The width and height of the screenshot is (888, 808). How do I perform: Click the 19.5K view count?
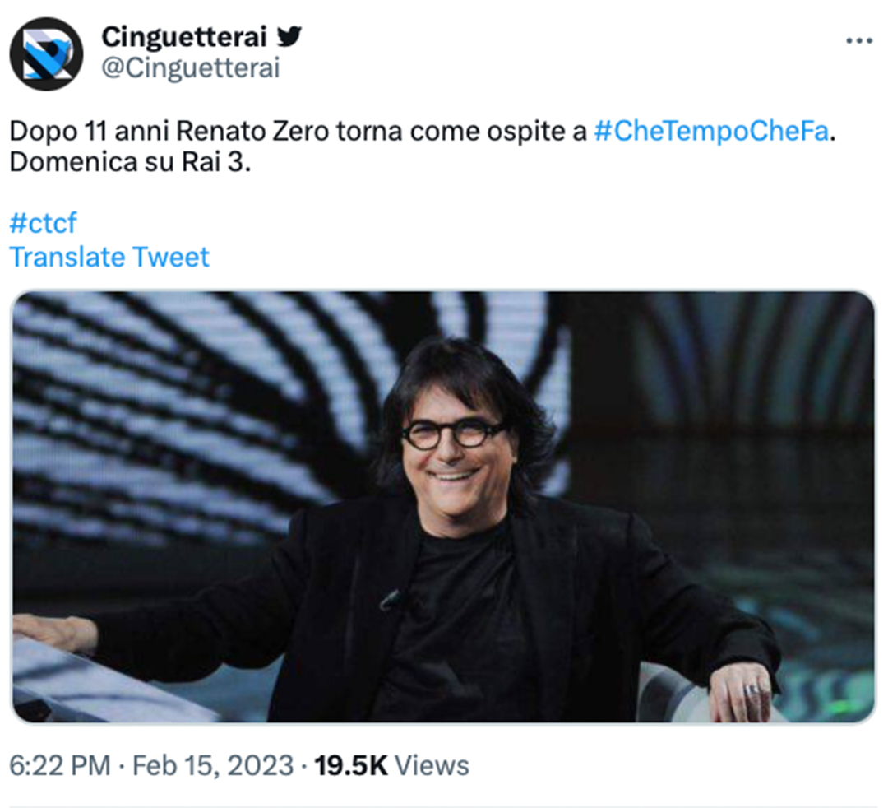click(351, 765)
